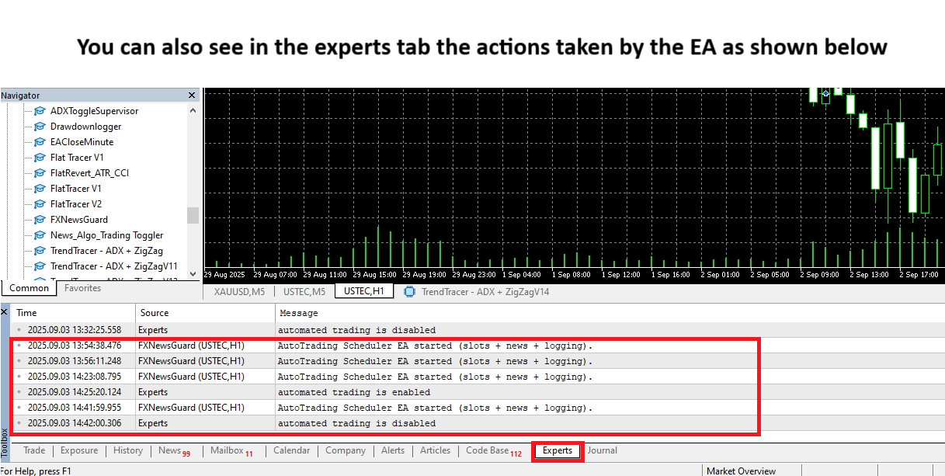
Task: Close the Toolbox panel with its X
Action: 5,312
